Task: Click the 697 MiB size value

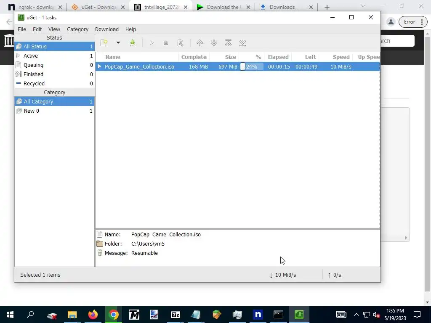Action: [228, 66]
